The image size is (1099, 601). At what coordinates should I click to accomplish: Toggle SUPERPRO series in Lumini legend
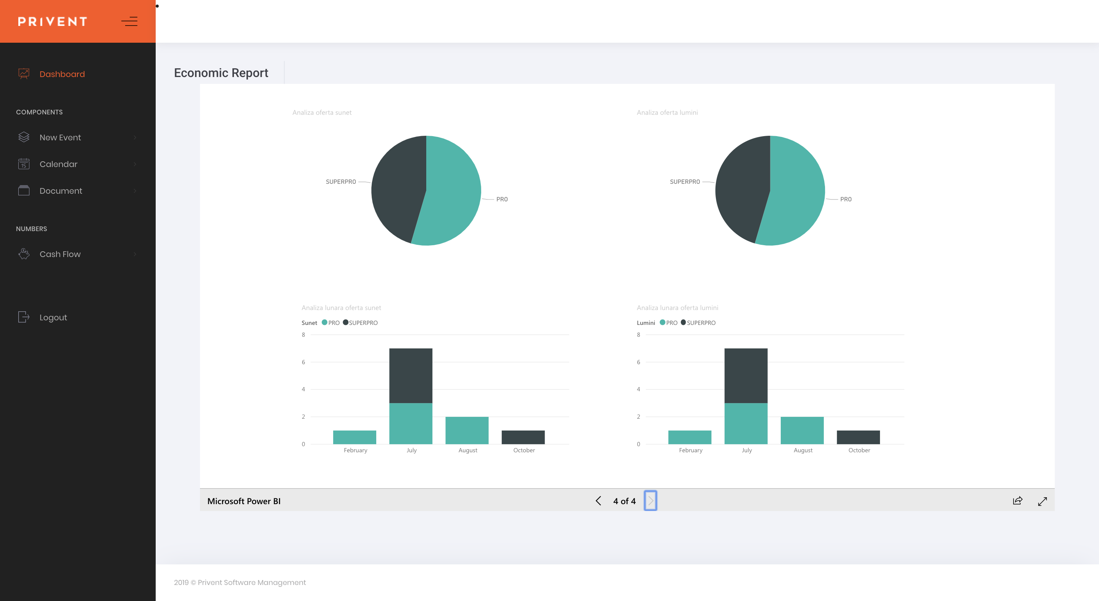click(698, 323)
